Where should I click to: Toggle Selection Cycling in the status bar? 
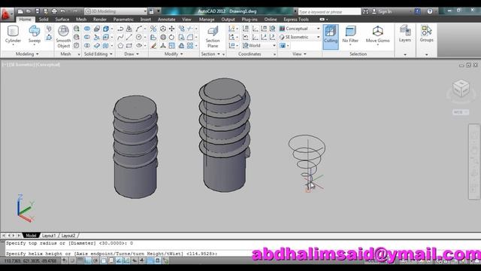165,261
